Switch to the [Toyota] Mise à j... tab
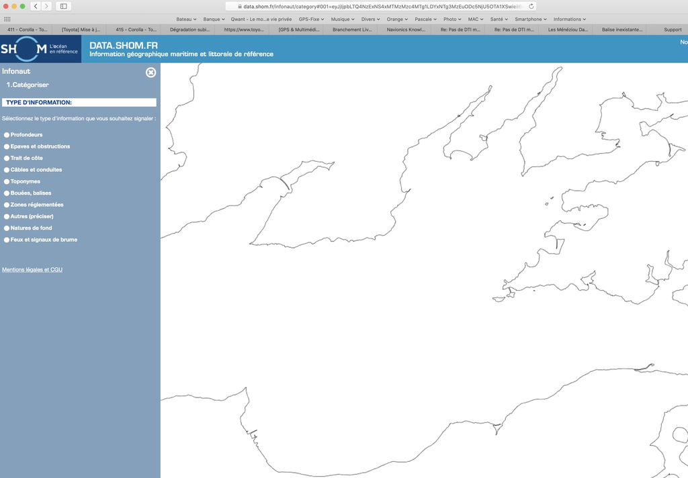Screen dimensions: 688x478 click(x=81, y=30)
